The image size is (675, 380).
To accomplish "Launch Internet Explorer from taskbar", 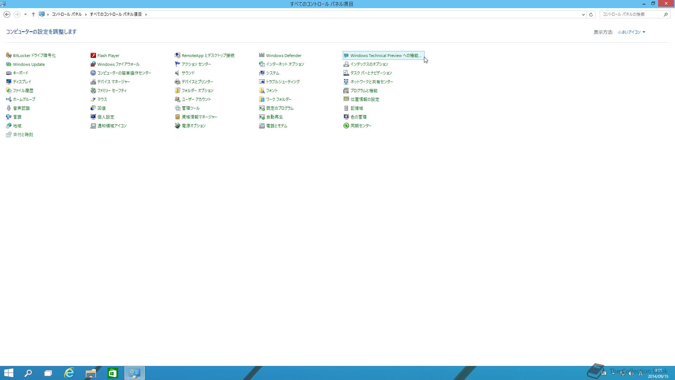I will [69, 373].
